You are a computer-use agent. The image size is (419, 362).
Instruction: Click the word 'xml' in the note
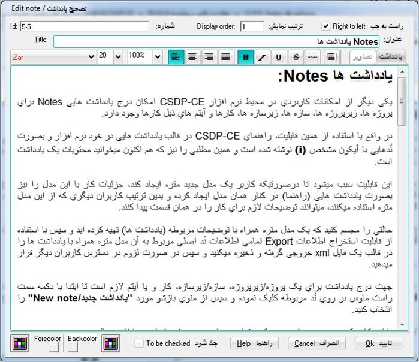322,253
